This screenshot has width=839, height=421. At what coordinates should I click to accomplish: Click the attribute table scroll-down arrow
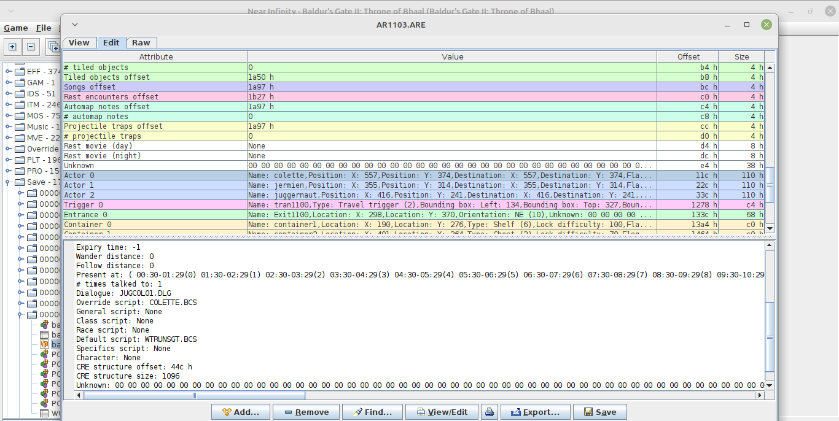770,228
